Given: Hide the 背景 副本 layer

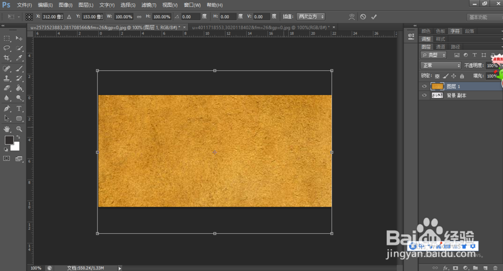Looking at the screenshot, I should (x=424, y=96).
